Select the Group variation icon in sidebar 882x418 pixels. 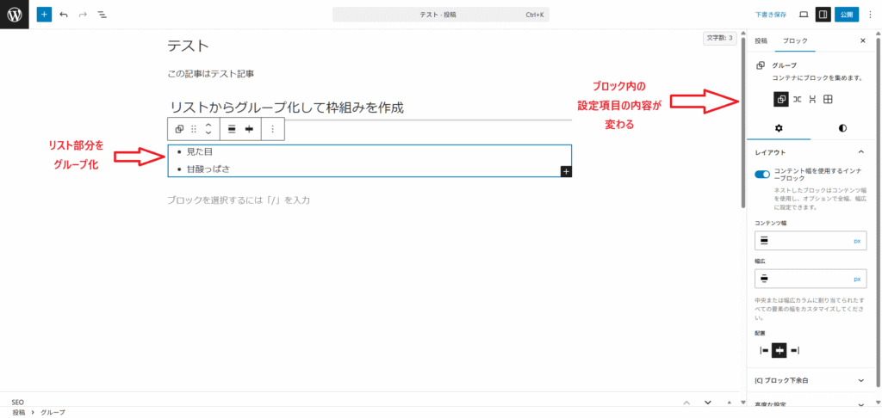coord(780,100)
